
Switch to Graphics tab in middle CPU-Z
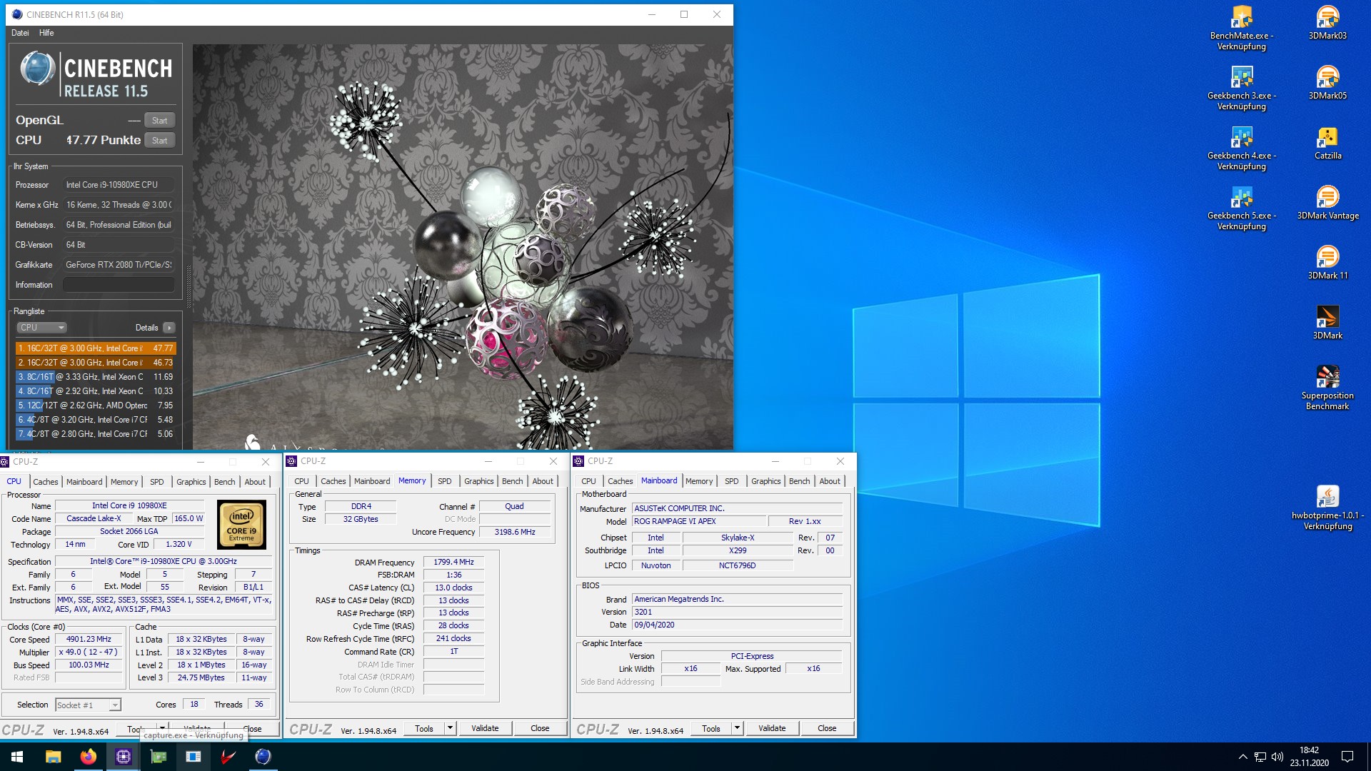tap(478, 481)
